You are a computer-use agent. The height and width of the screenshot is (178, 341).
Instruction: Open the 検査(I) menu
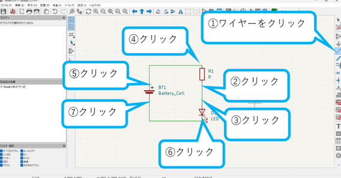(57, 5)
